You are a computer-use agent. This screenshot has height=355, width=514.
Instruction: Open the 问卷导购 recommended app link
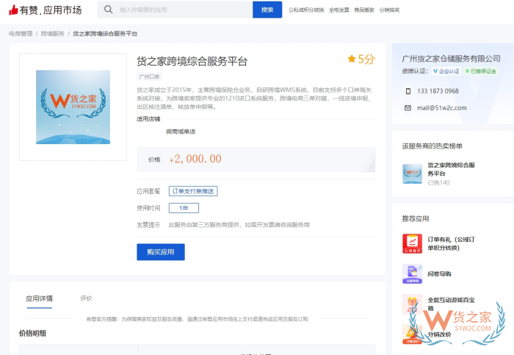click(439, 273)
